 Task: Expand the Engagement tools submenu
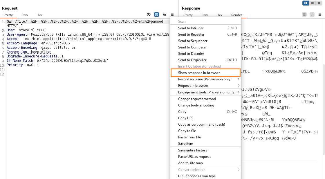(205, 92)
